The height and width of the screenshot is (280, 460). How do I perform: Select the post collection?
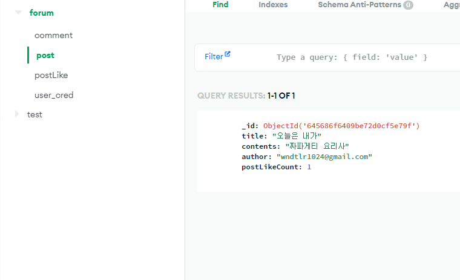tap(45, 56)
